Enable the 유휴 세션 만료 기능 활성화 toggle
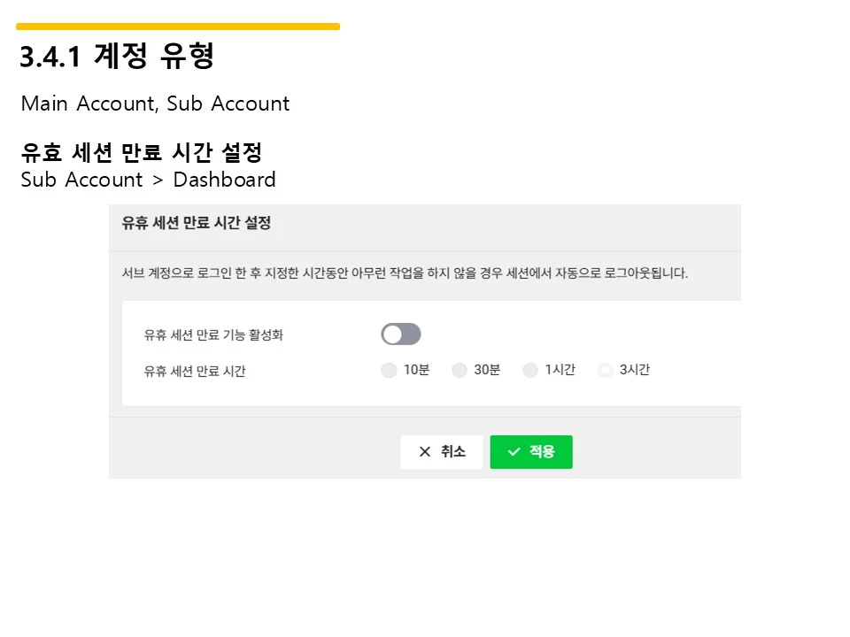Image resolution: width=850 pixels, height=637 pixels. 400,334
